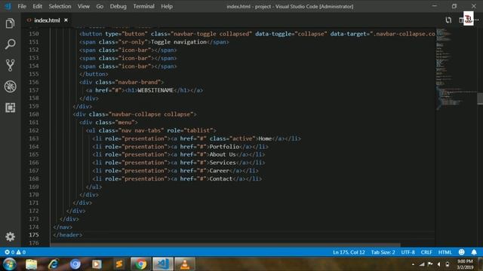Screen dimensions: 483x271
Task: Click the VS Code logo icon
Action: (x=8, y=6)
